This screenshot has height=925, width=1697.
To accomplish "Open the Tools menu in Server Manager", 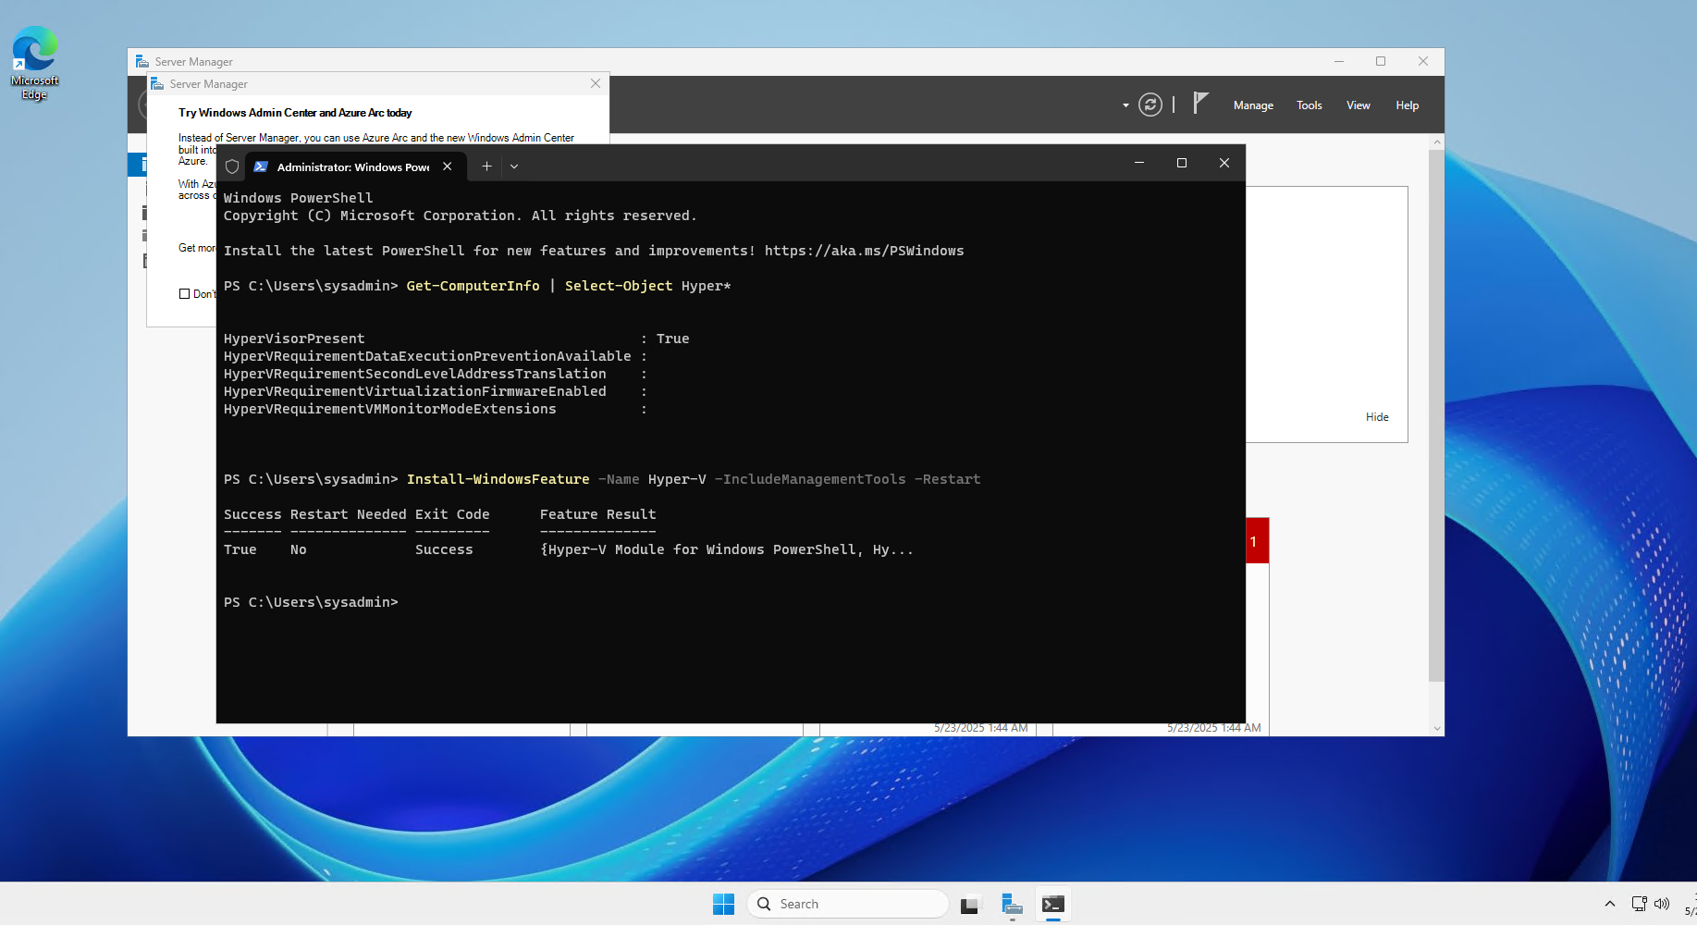I will point(1309,105).
